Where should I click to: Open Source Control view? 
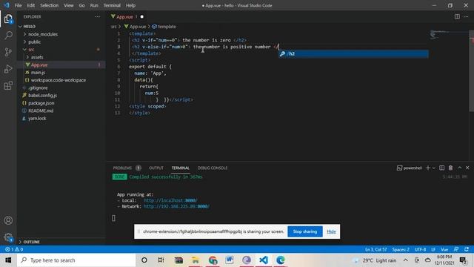(x=8, y=52)
